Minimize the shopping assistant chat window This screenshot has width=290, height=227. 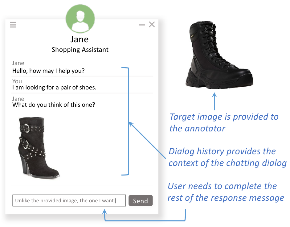click(x=142, y=25)
